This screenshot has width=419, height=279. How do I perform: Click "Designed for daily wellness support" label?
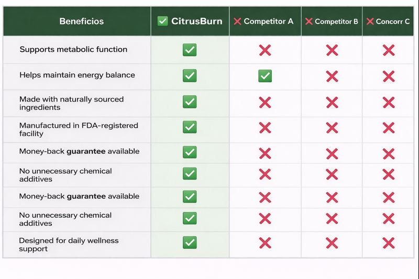pos(69,244)
